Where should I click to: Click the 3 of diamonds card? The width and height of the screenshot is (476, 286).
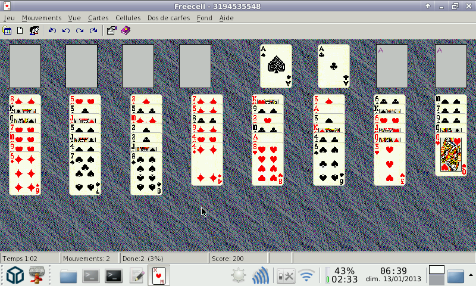click(x=329, y=100)
